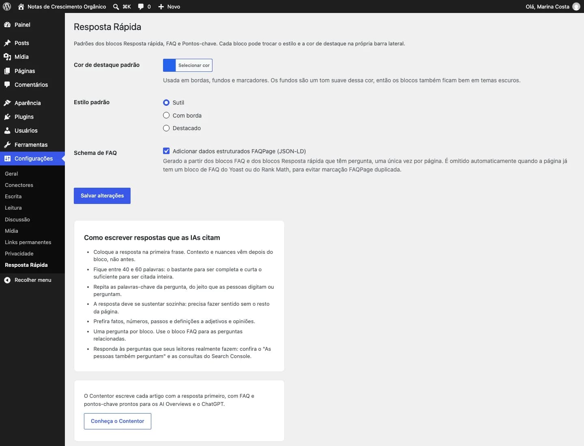Click the Comentários speech bubble icon

[x=7, y=85]
